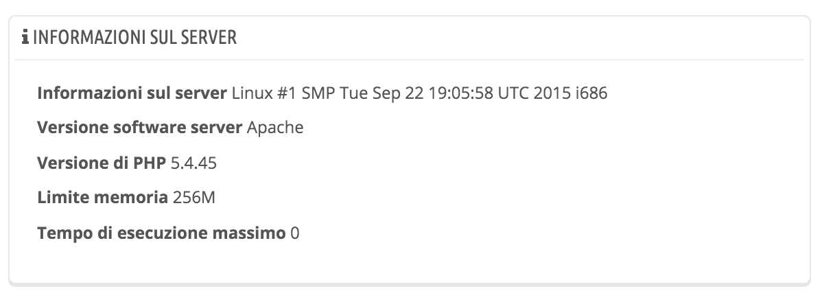The height and width of the screenshot is (302, 822).
Task: Click the SMP text in kernel info
Action: pyautogui.click(x=317, y=93)
